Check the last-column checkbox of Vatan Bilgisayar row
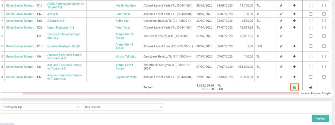The width and height of the screenshot is (335, 125). click(x=324, y=27)
